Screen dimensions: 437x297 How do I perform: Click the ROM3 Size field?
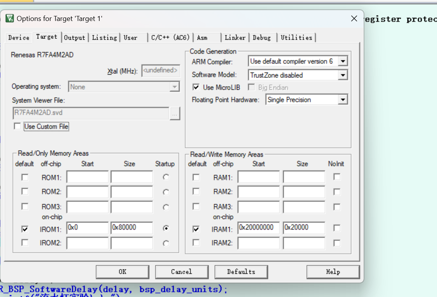pos(132,207)
